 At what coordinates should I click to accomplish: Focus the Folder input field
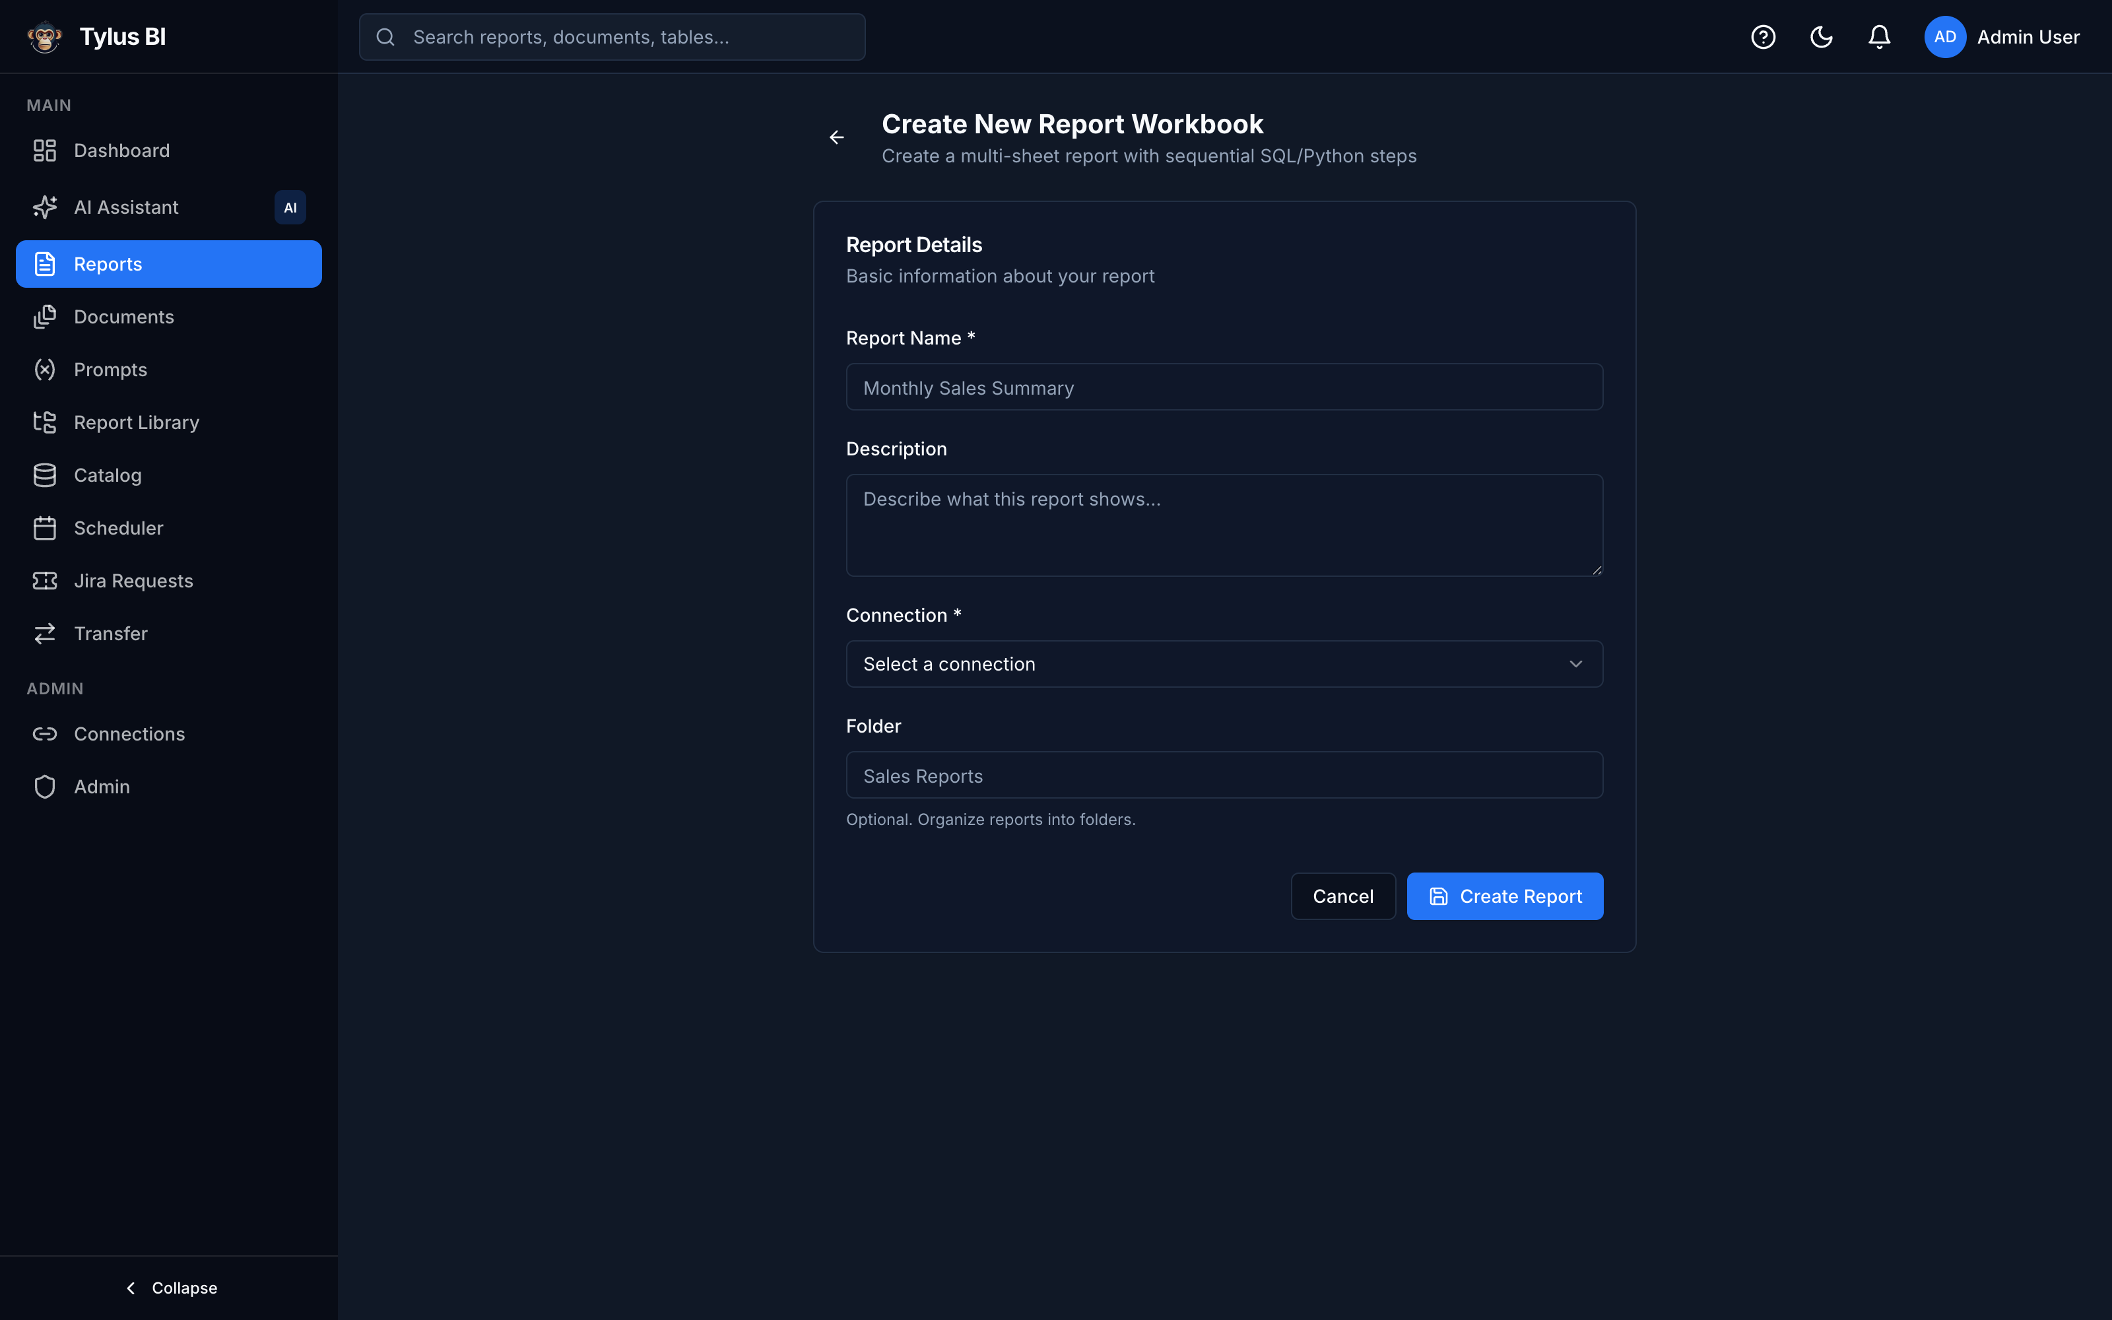pyautogui.click(x=1224, y=775)
